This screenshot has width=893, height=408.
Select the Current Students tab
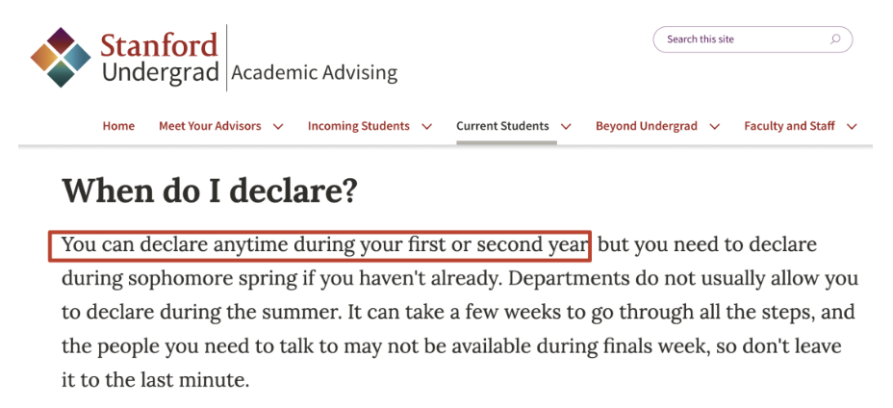coord(502,126)
